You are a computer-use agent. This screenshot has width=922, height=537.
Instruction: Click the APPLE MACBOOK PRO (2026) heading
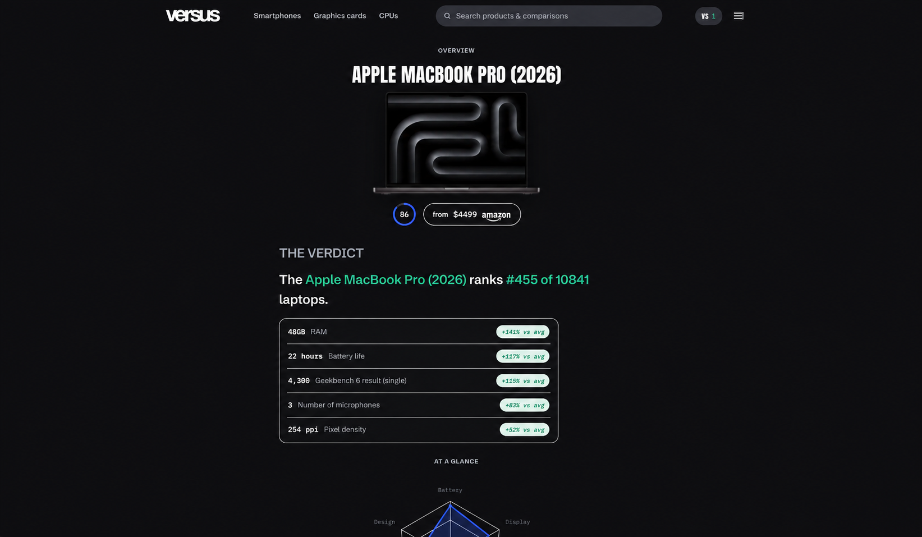[456, 75]
